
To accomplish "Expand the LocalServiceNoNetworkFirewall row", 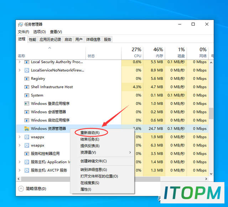I will (20, 70).
